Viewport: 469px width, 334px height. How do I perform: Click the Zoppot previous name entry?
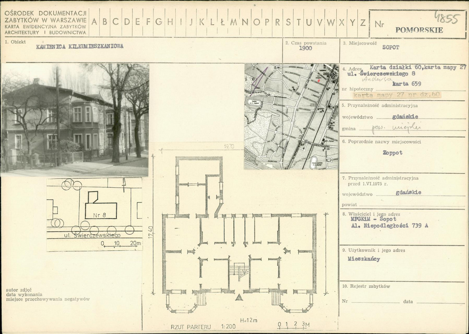(x=392, y=153)
